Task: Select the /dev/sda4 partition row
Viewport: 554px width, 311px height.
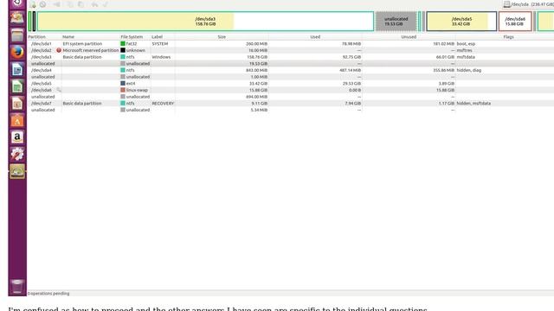Action: coord(291,70)
